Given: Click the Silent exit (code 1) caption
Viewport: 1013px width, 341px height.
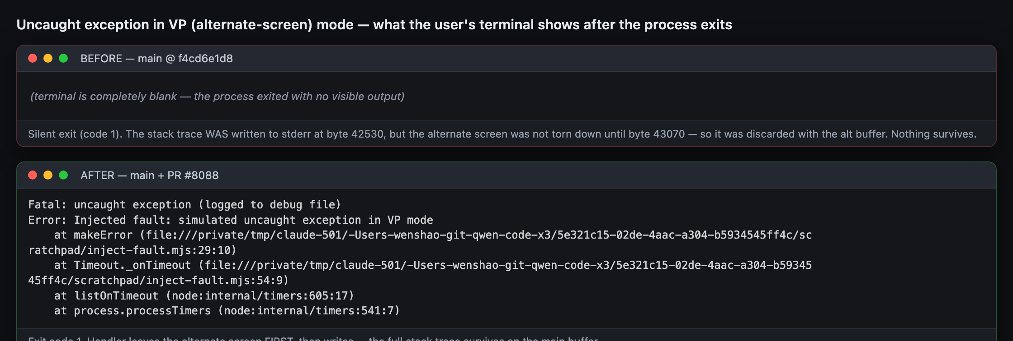Looking at the screenshot, I should click(x=502, y=134).
